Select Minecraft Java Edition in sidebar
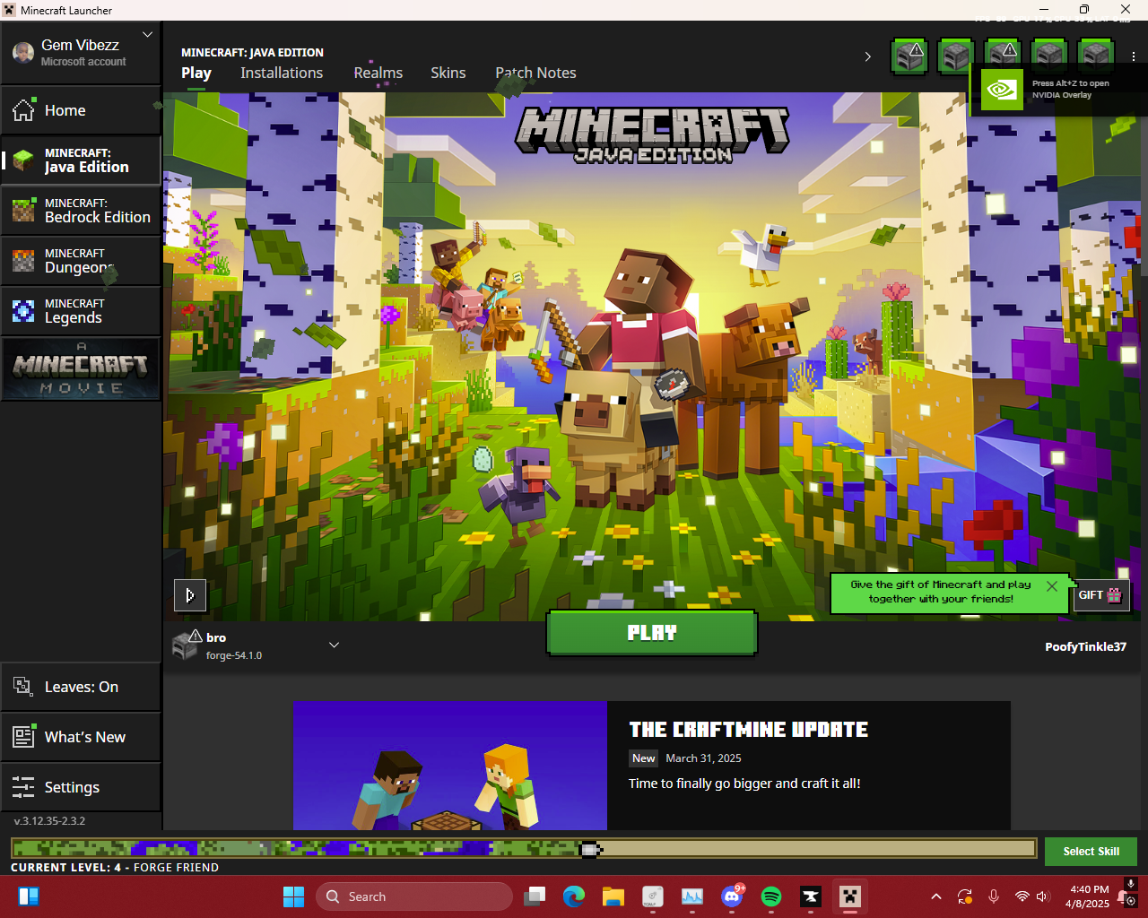The height and width of the screenshot is (918, 1148). point(81,160)
